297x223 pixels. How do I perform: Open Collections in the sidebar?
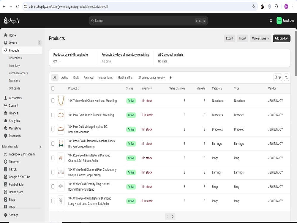(x=15, y=58)
